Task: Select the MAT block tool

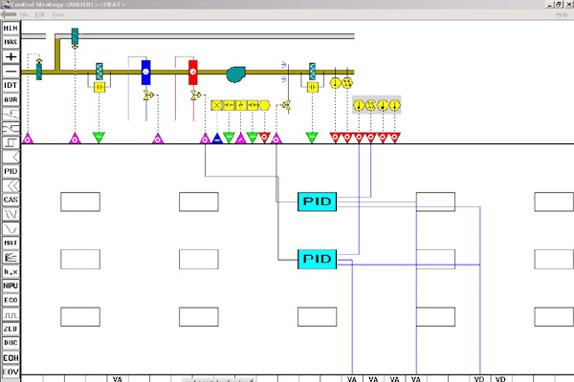Action: pos(11,243)
